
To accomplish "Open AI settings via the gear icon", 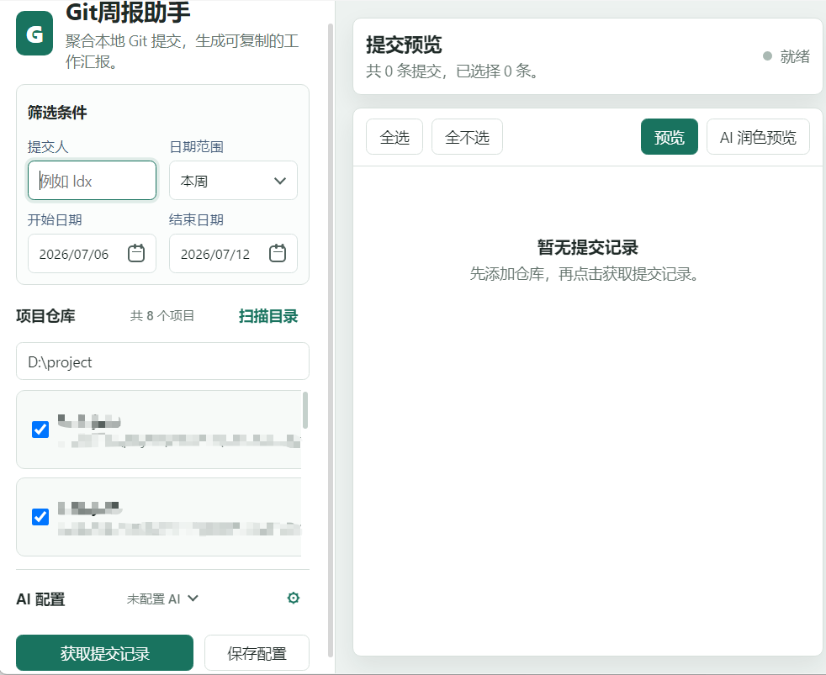I will [294, 598].
